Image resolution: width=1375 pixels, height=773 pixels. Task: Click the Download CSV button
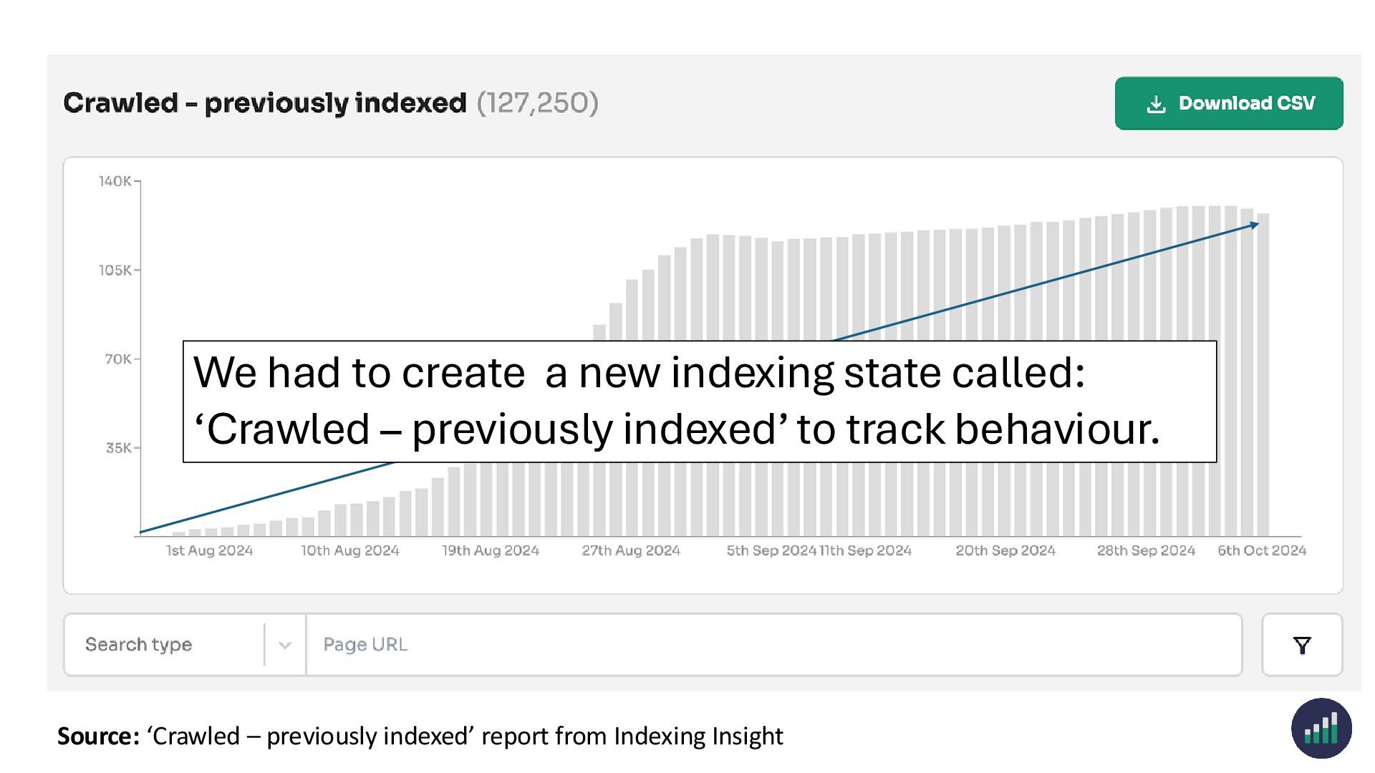1228,104
